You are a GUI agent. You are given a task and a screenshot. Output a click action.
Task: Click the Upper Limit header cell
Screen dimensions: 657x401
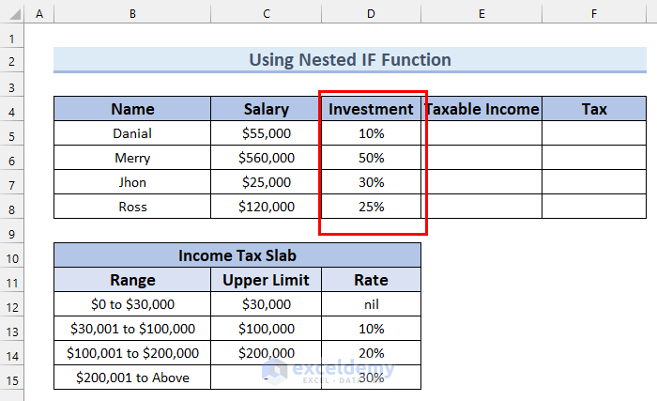pyautogui.click(x=266, y=280)
